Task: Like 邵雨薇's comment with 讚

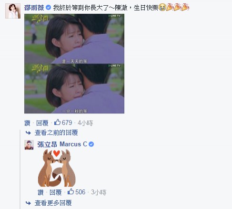Action: tap(27, 123)
